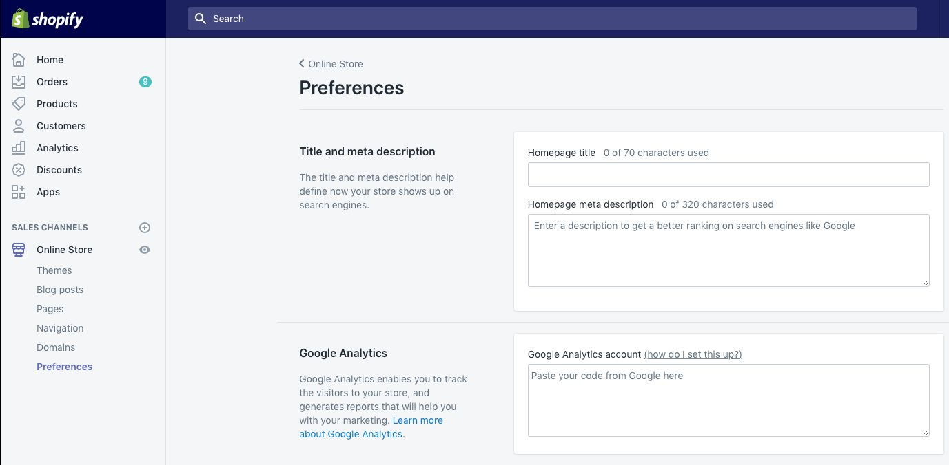949x465 pixels.
Task: View online store using eye icon
Action: (x=145, y=250)
